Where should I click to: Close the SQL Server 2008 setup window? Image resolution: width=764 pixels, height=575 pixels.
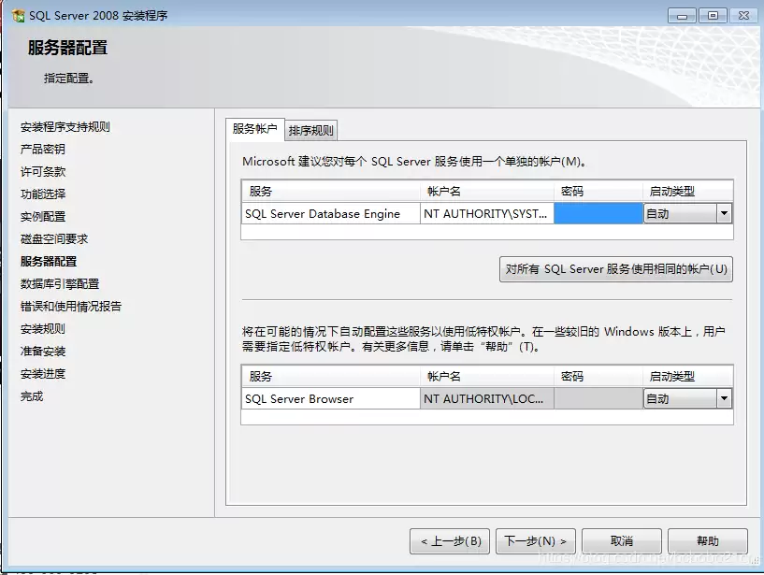coord(743,16)
